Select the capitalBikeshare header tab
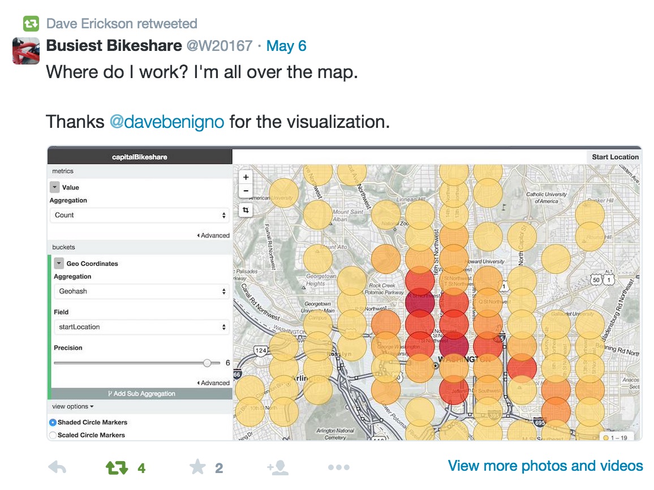This screenshot has width=654, height=490. click(x=140, y=157)
